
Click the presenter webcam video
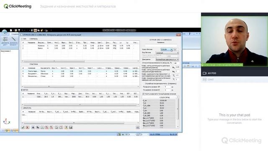[x=234, y=41]
